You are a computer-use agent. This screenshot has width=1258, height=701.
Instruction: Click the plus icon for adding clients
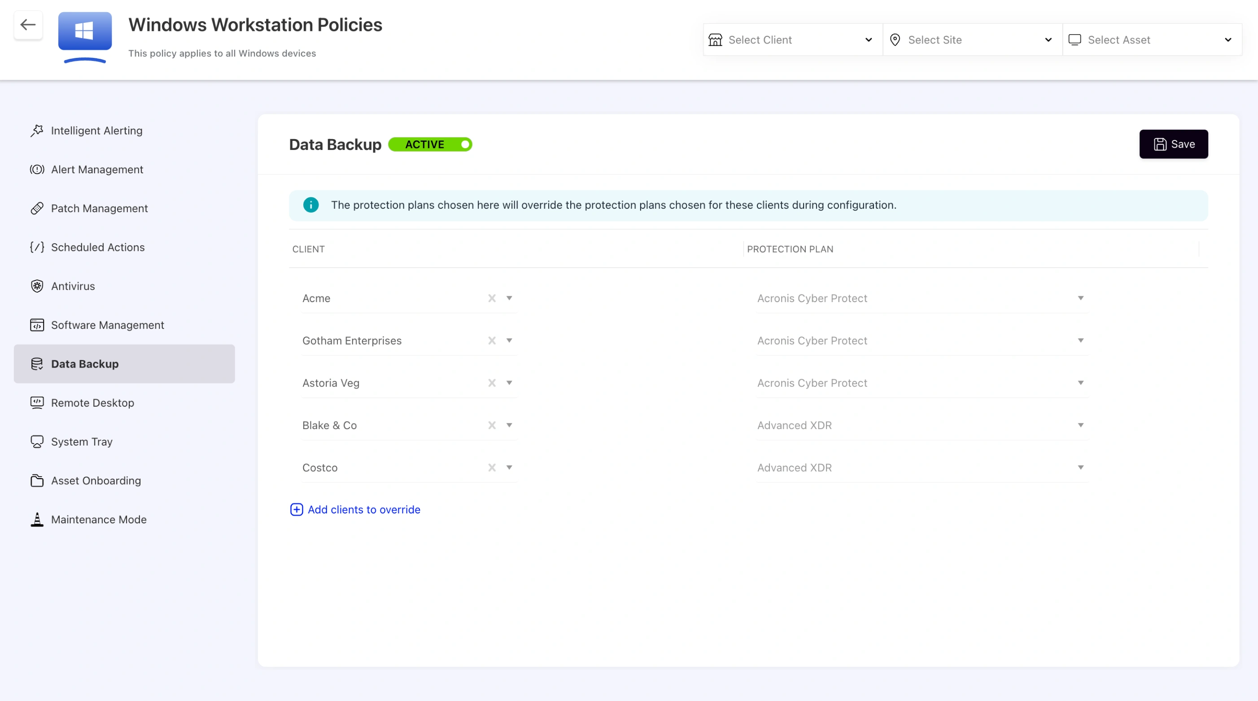297,509
